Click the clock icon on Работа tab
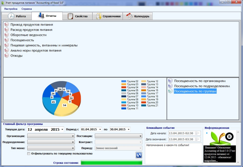Screen dimensions: 243x167 tap(11, 16)
